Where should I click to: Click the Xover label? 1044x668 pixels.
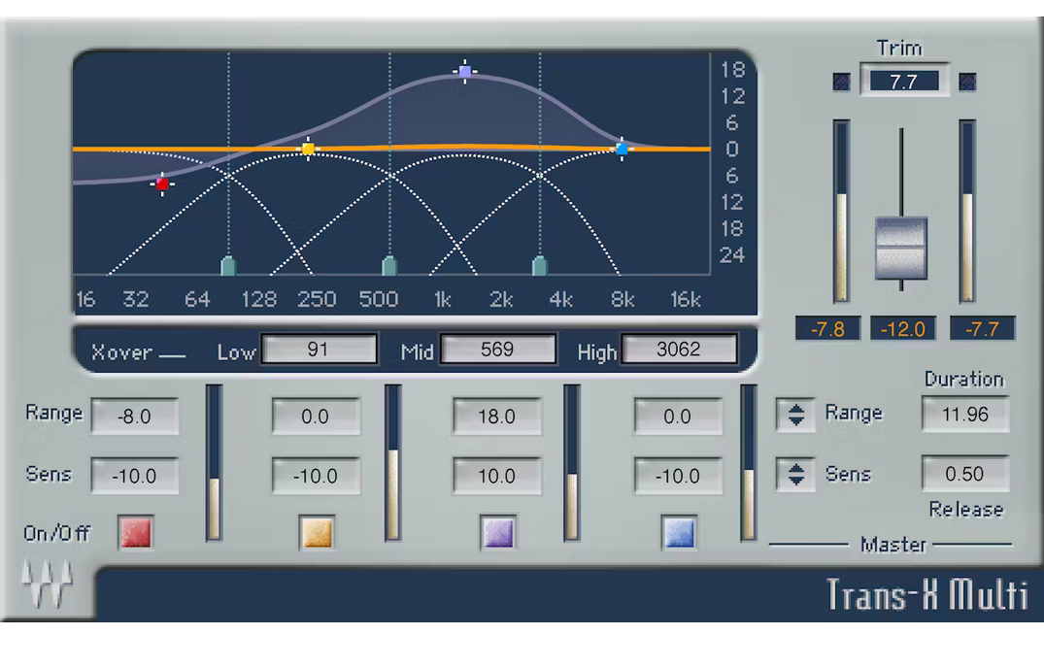click(121, 352)
